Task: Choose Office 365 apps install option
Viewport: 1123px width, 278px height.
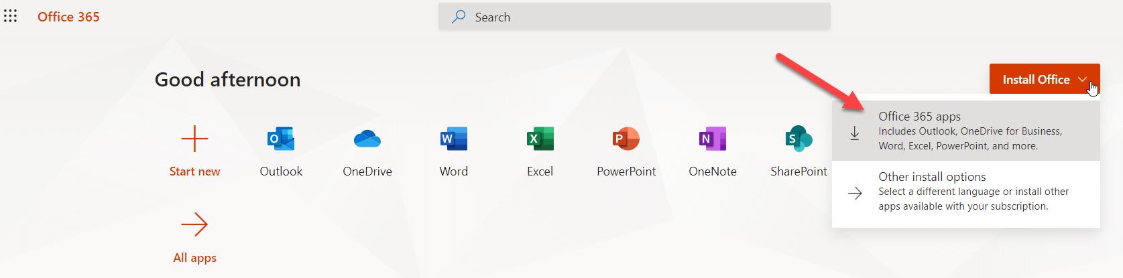Action: click(966, 131)
